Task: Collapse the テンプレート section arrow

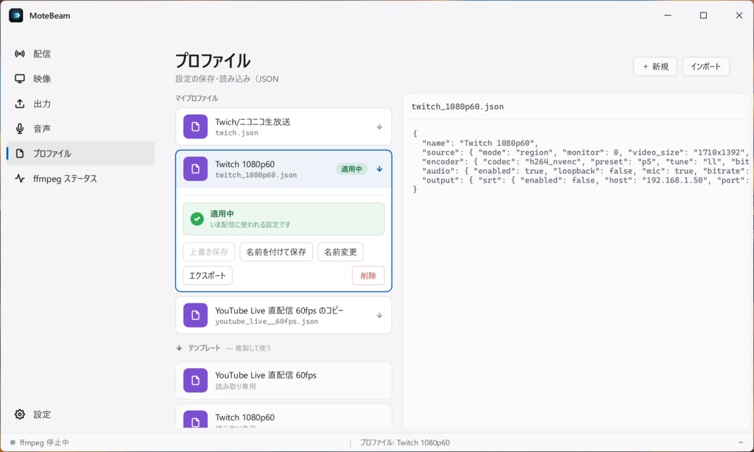Action: (180, 348)
